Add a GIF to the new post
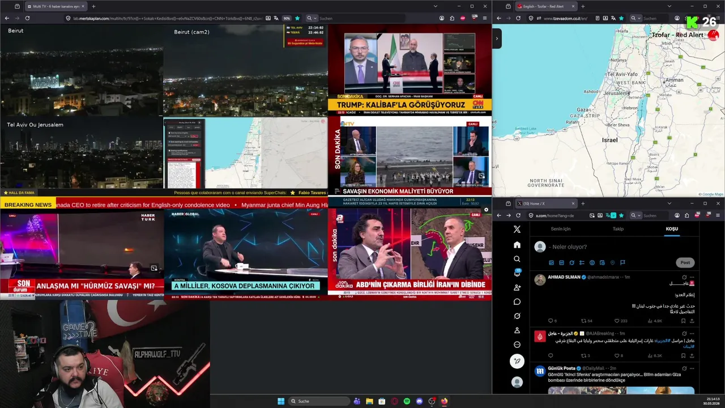Image resolution: width=725 pixels, height=408 pixels. [x=561, y=262]
